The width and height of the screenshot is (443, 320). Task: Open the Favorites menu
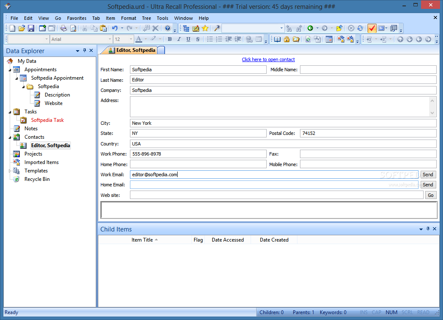76,18
